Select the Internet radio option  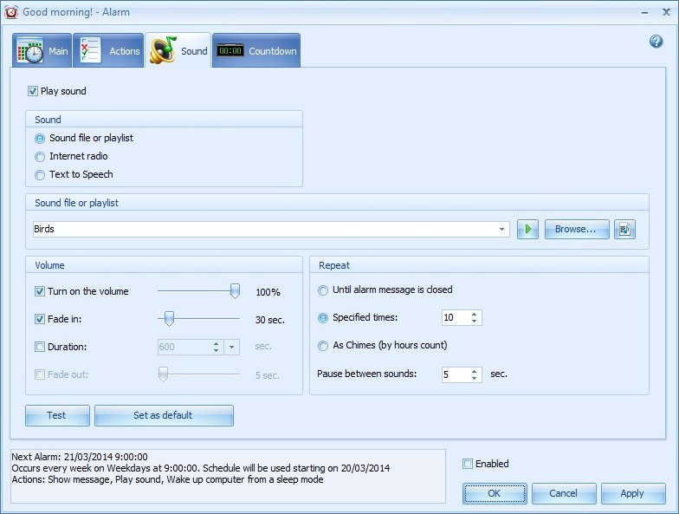[x=40, y=157]
